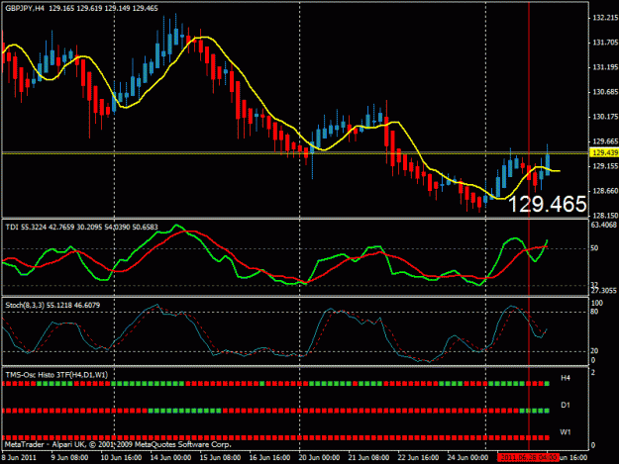This screenshot has width=619, height=464.
Task: Click the 129.155 price axis label
Action: click(x=605, y=166)
